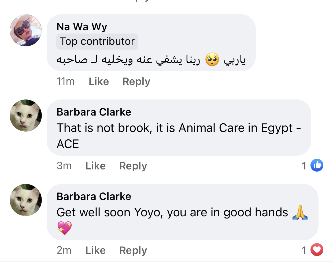Open the 2m comment timestamp

pos(64,250)
